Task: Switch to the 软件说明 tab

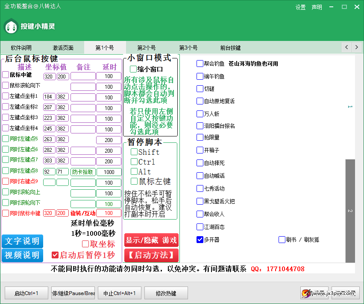Action: tap(21, 48)
